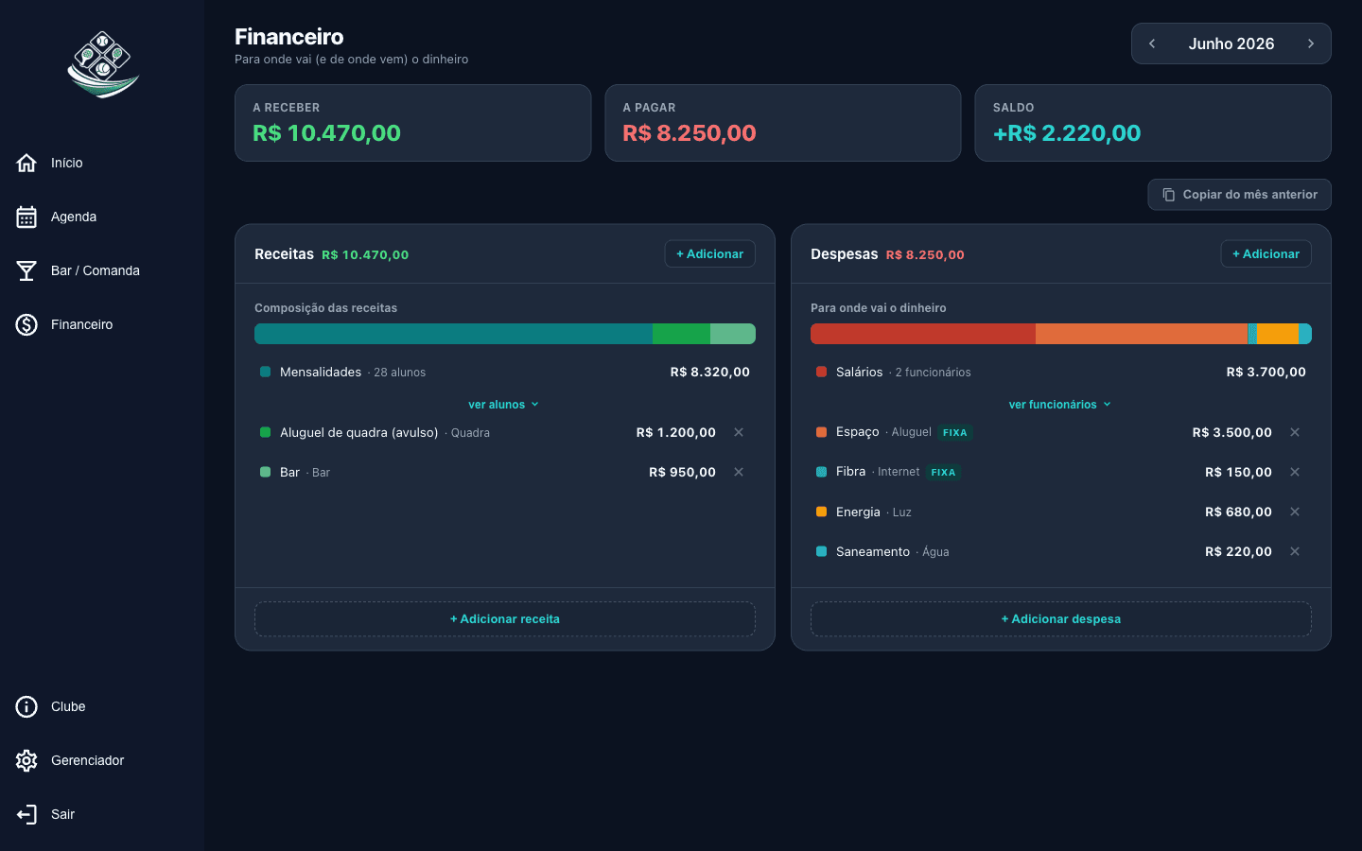Click Aluguel de quadra segment of revenue bar
This screenshot has height=851, width=1362.
681,334
